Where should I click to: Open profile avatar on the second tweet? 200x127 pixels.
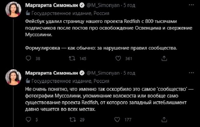pyautogui.click(x=12, y=79)
